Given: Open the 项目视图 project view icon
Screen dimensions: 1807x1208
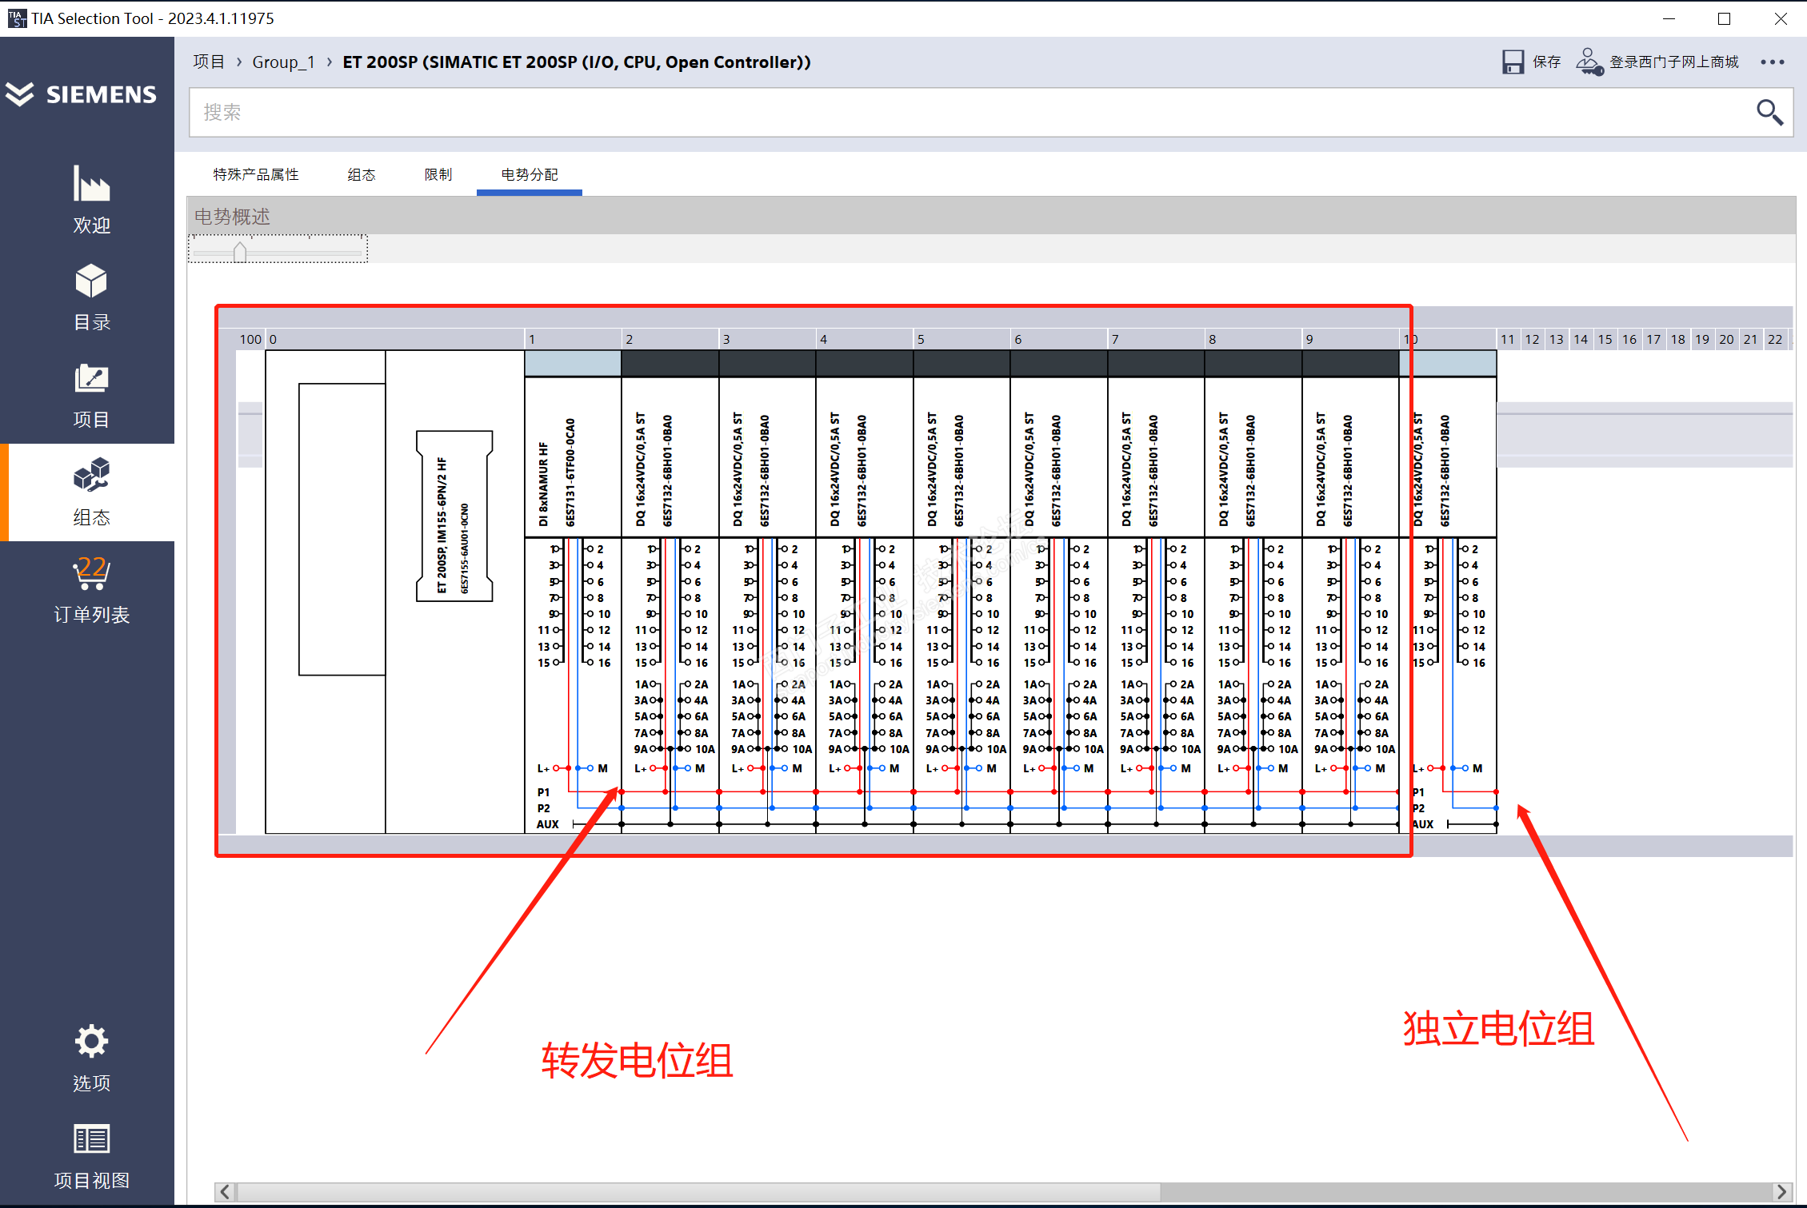Looking at the screenshot, I should [x=91, y=1139].
